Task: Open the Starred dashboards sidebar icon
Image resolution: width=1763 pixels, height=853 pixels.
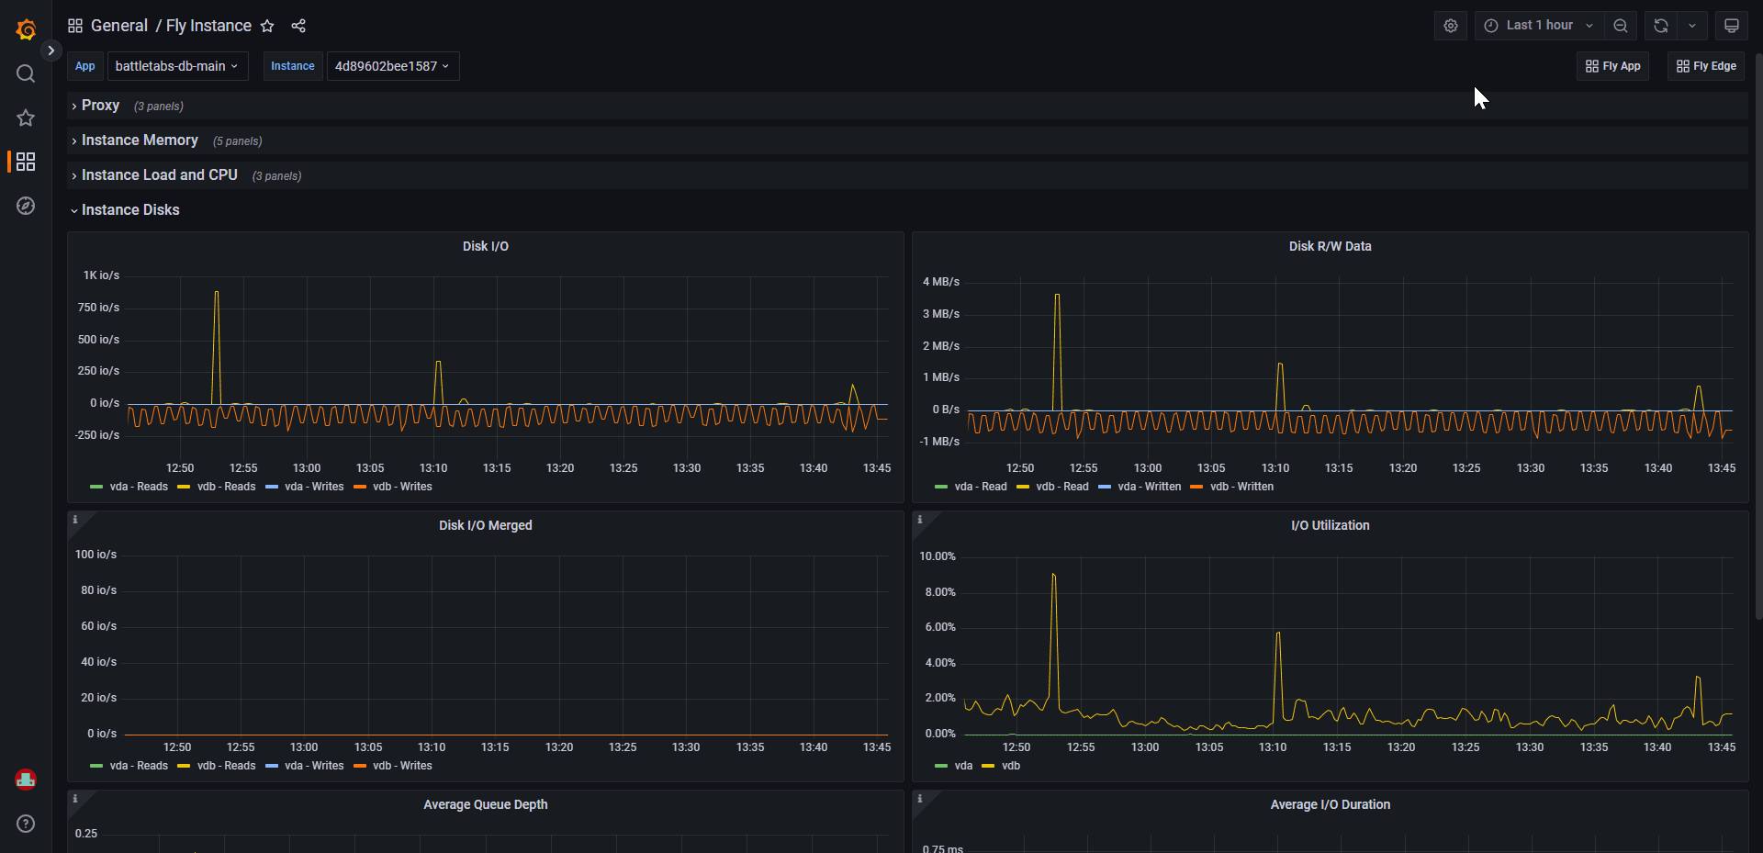Action: click(26, 118)
